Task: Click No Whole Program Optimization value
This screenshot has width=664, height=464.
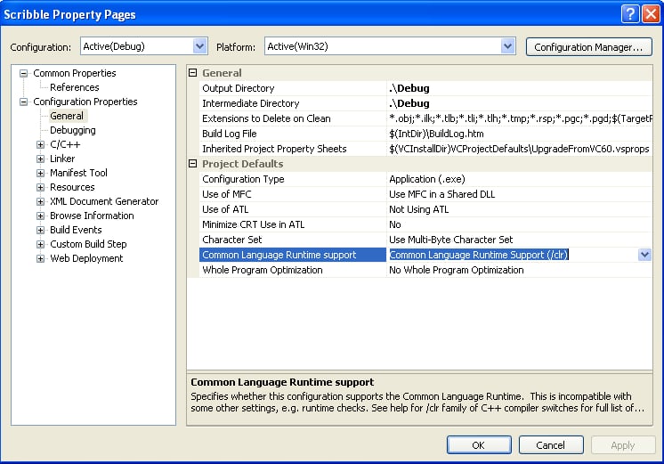Action: [x=456, y=270]
